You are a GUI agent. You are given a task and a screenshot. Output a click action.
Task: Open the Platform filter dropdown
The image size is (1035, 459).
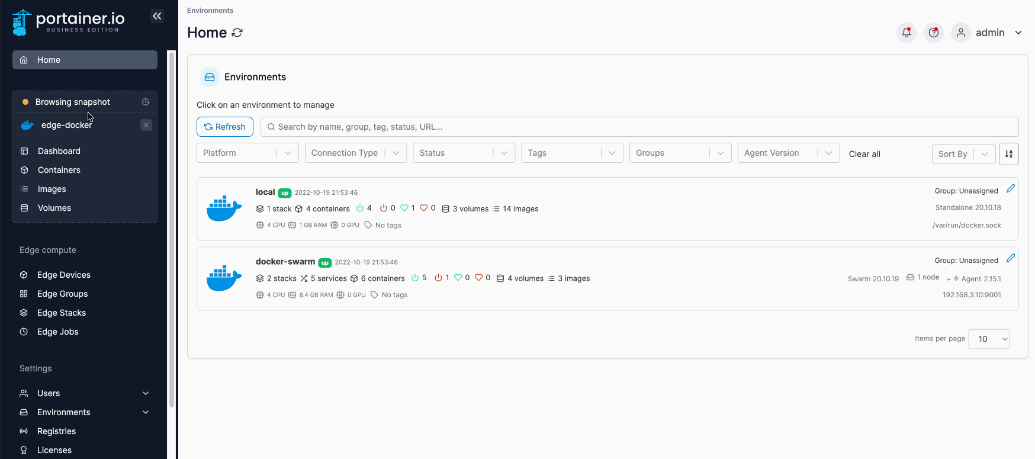(x=247, y=153)
